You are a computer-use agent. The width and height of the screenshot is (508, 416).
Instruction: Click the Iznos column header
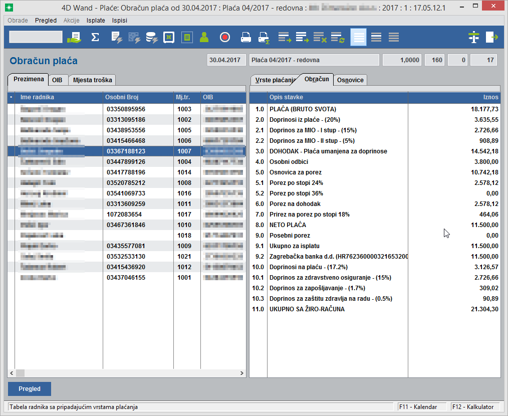coord(454,97)
